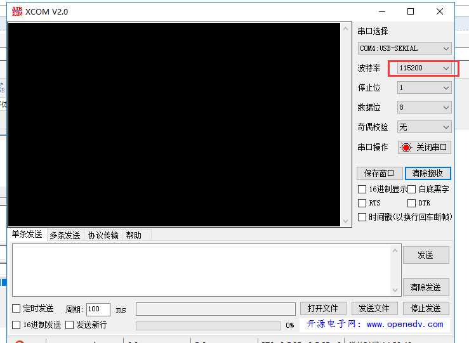Click the 清除接收 clear receive button

click(428, 173)
